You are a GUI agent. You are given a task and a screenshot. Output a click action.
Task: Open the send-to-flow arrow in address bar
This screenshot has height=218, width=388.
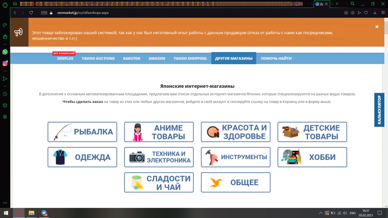point(360,13)
